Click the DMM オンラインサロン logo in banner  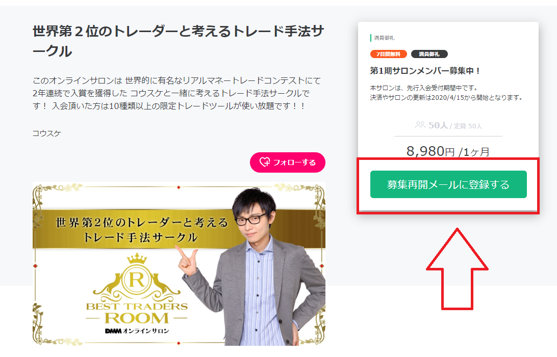137,331
